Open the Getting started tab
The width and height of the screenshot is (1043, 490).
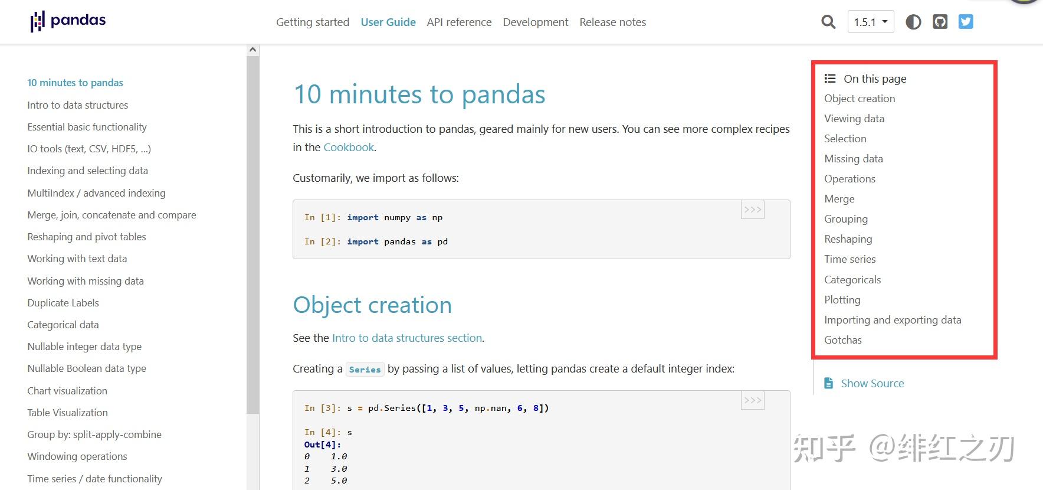[313, 22]
